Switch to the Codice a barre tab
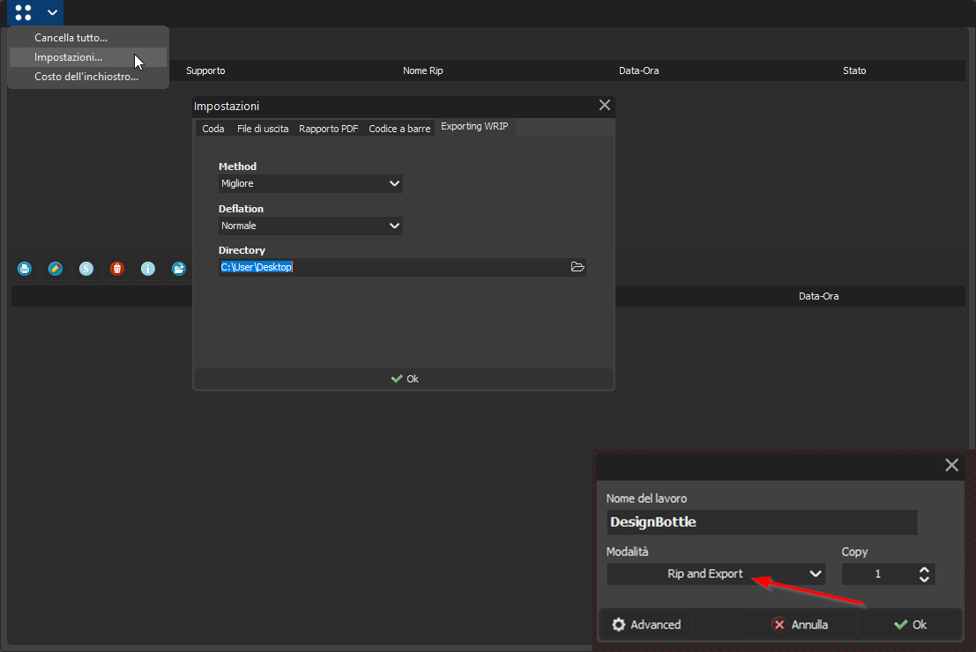Viewport: 976px width, 652px height. (399, 127)
